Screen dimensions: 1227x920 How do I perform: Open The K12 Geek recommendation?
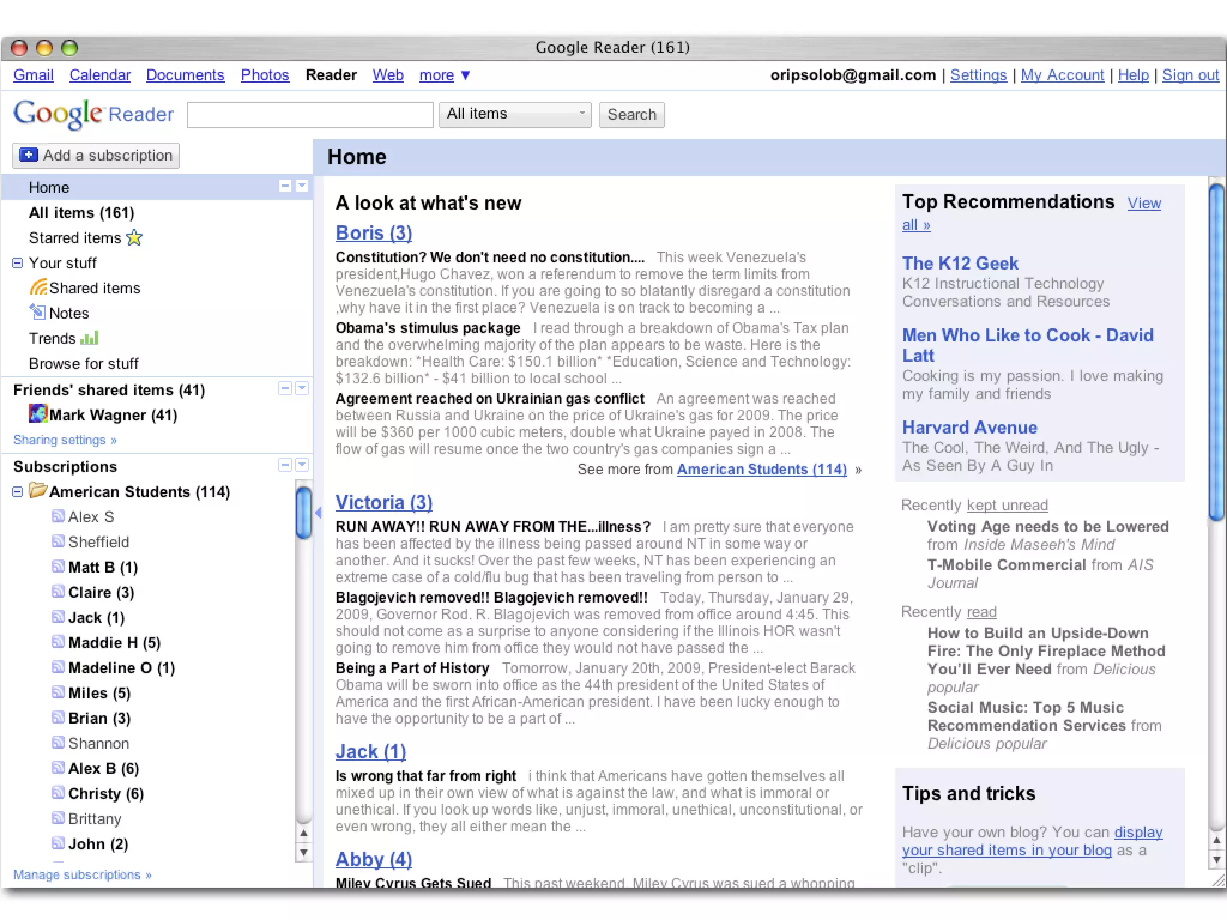click(x=960, y=263)
